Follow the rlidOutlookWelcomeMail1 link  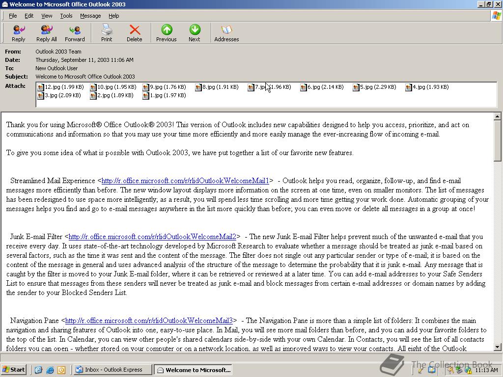point(185,181)
